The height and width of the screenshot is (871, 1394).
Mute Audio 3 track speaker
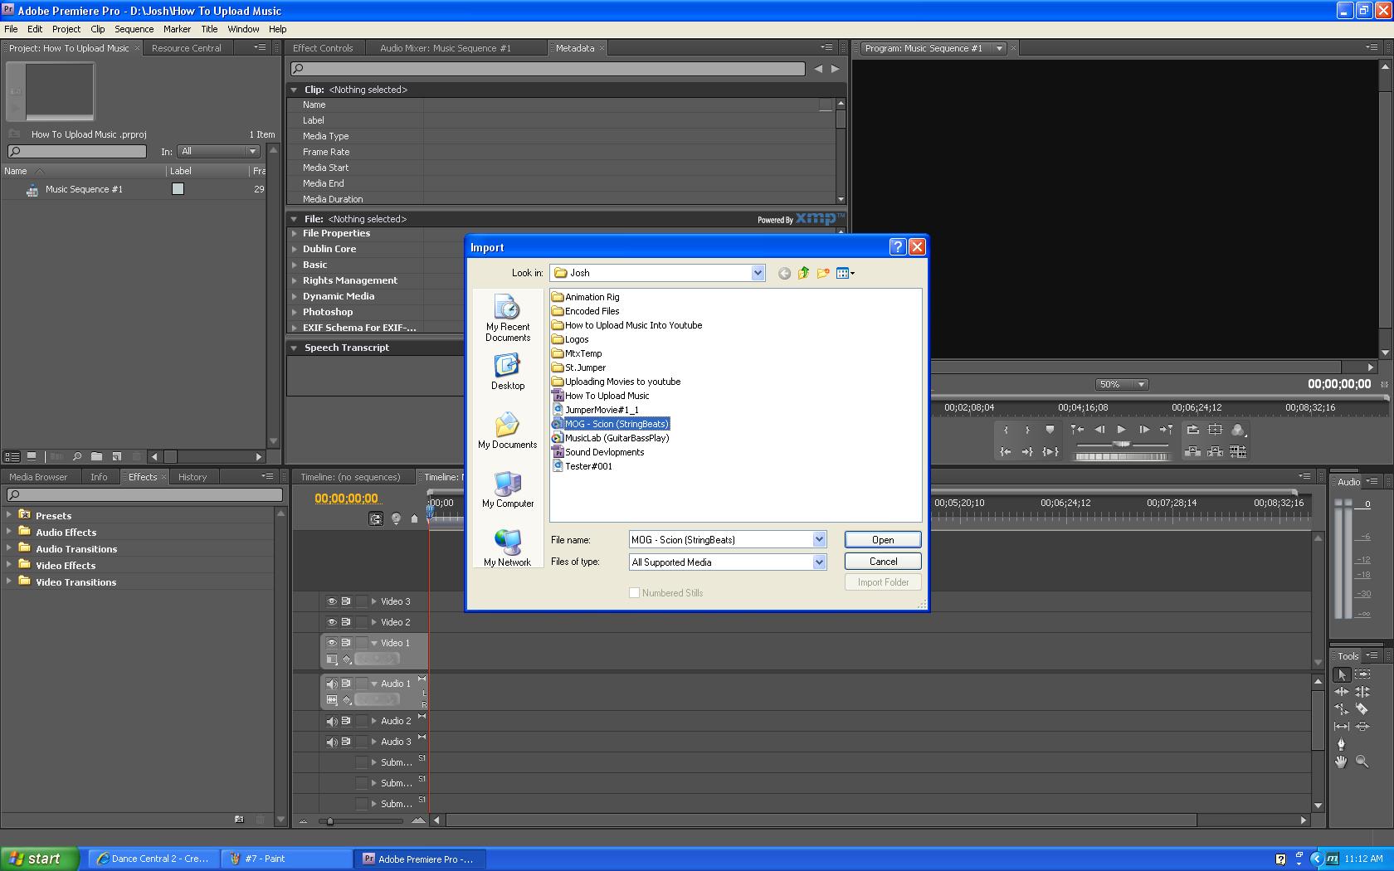[331, 742]
